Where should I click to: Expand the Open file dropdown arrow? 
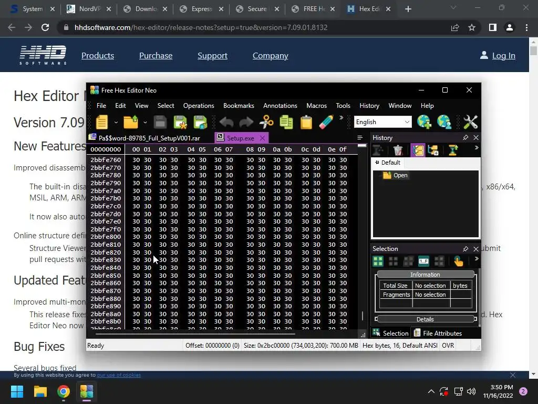coord(145,122)
